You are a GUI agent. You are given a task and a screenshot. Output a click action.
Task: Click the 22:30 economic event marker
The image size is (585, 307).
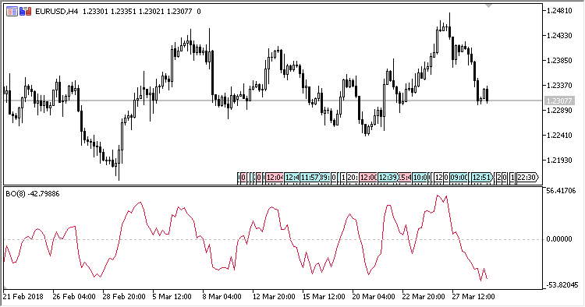[527, 178]
